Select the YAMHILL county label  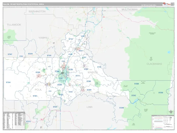[44, 38]
